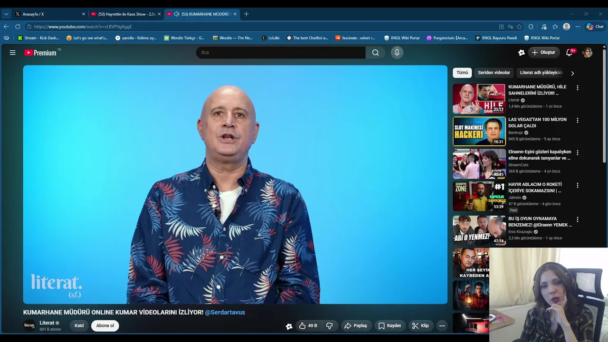Image resolution: width=608 pixels, height=342 pixels.
Task: Go back with browser back arrow
Action: point(6,27)
